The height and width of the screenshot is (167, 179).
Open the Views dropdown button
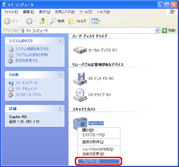(x=96, y=21)
